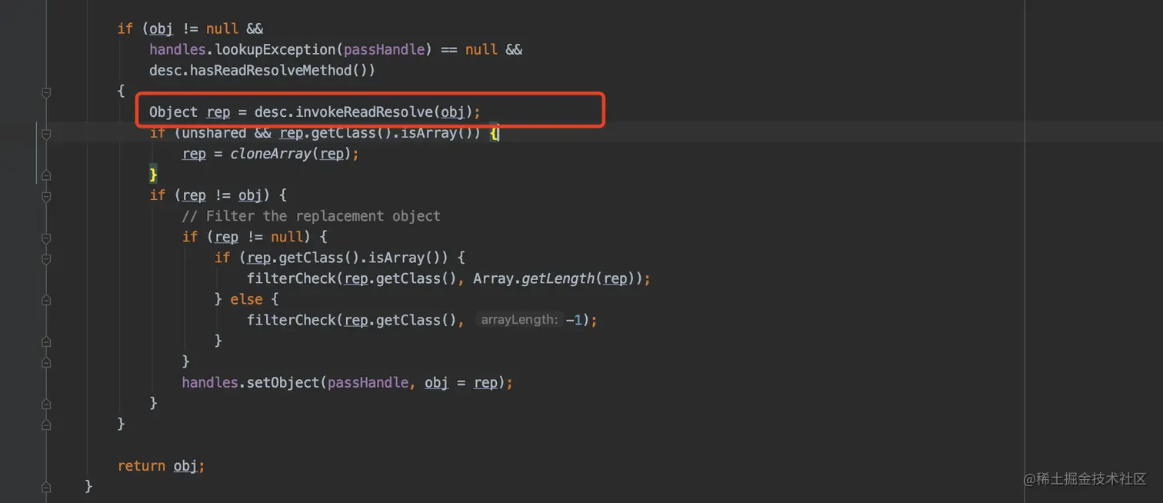Click 'handles' in the lookupException line
Screen dimensions: 1163x503
coord(177,49)
